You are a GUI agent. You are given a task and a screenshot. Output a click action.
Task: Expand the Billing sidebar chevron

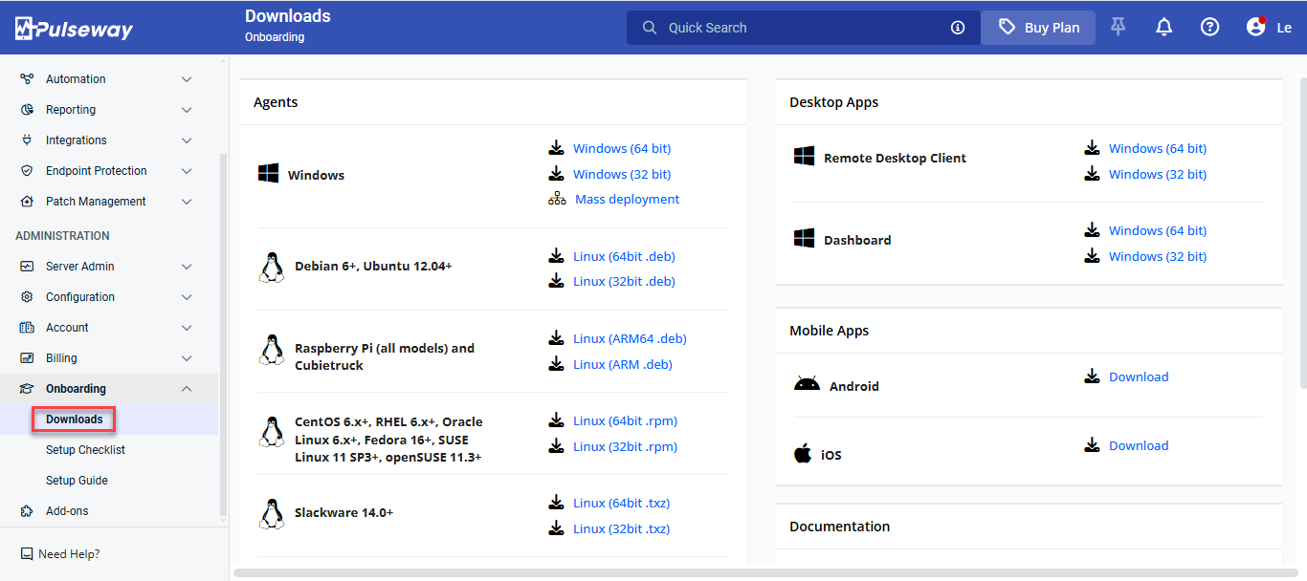click(x=187, y=358)
